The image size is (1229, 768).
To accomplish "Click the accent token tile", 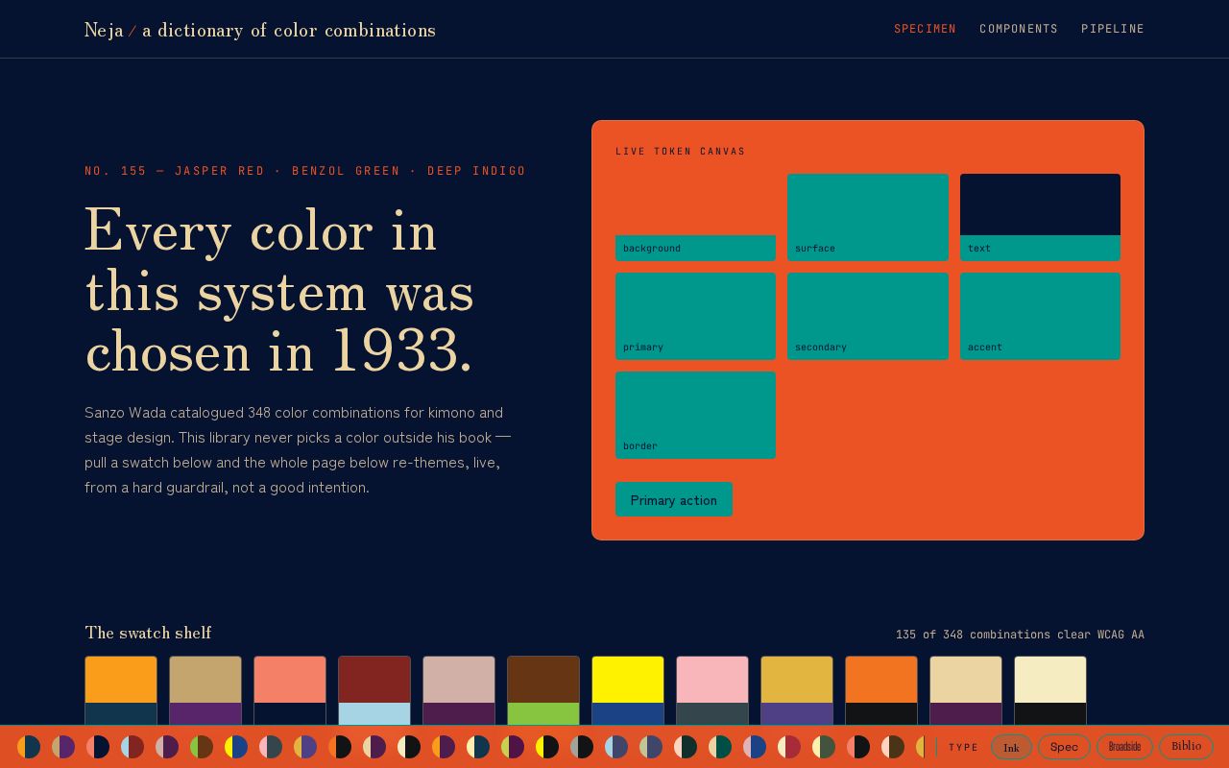I will (x=1040, y=316).
